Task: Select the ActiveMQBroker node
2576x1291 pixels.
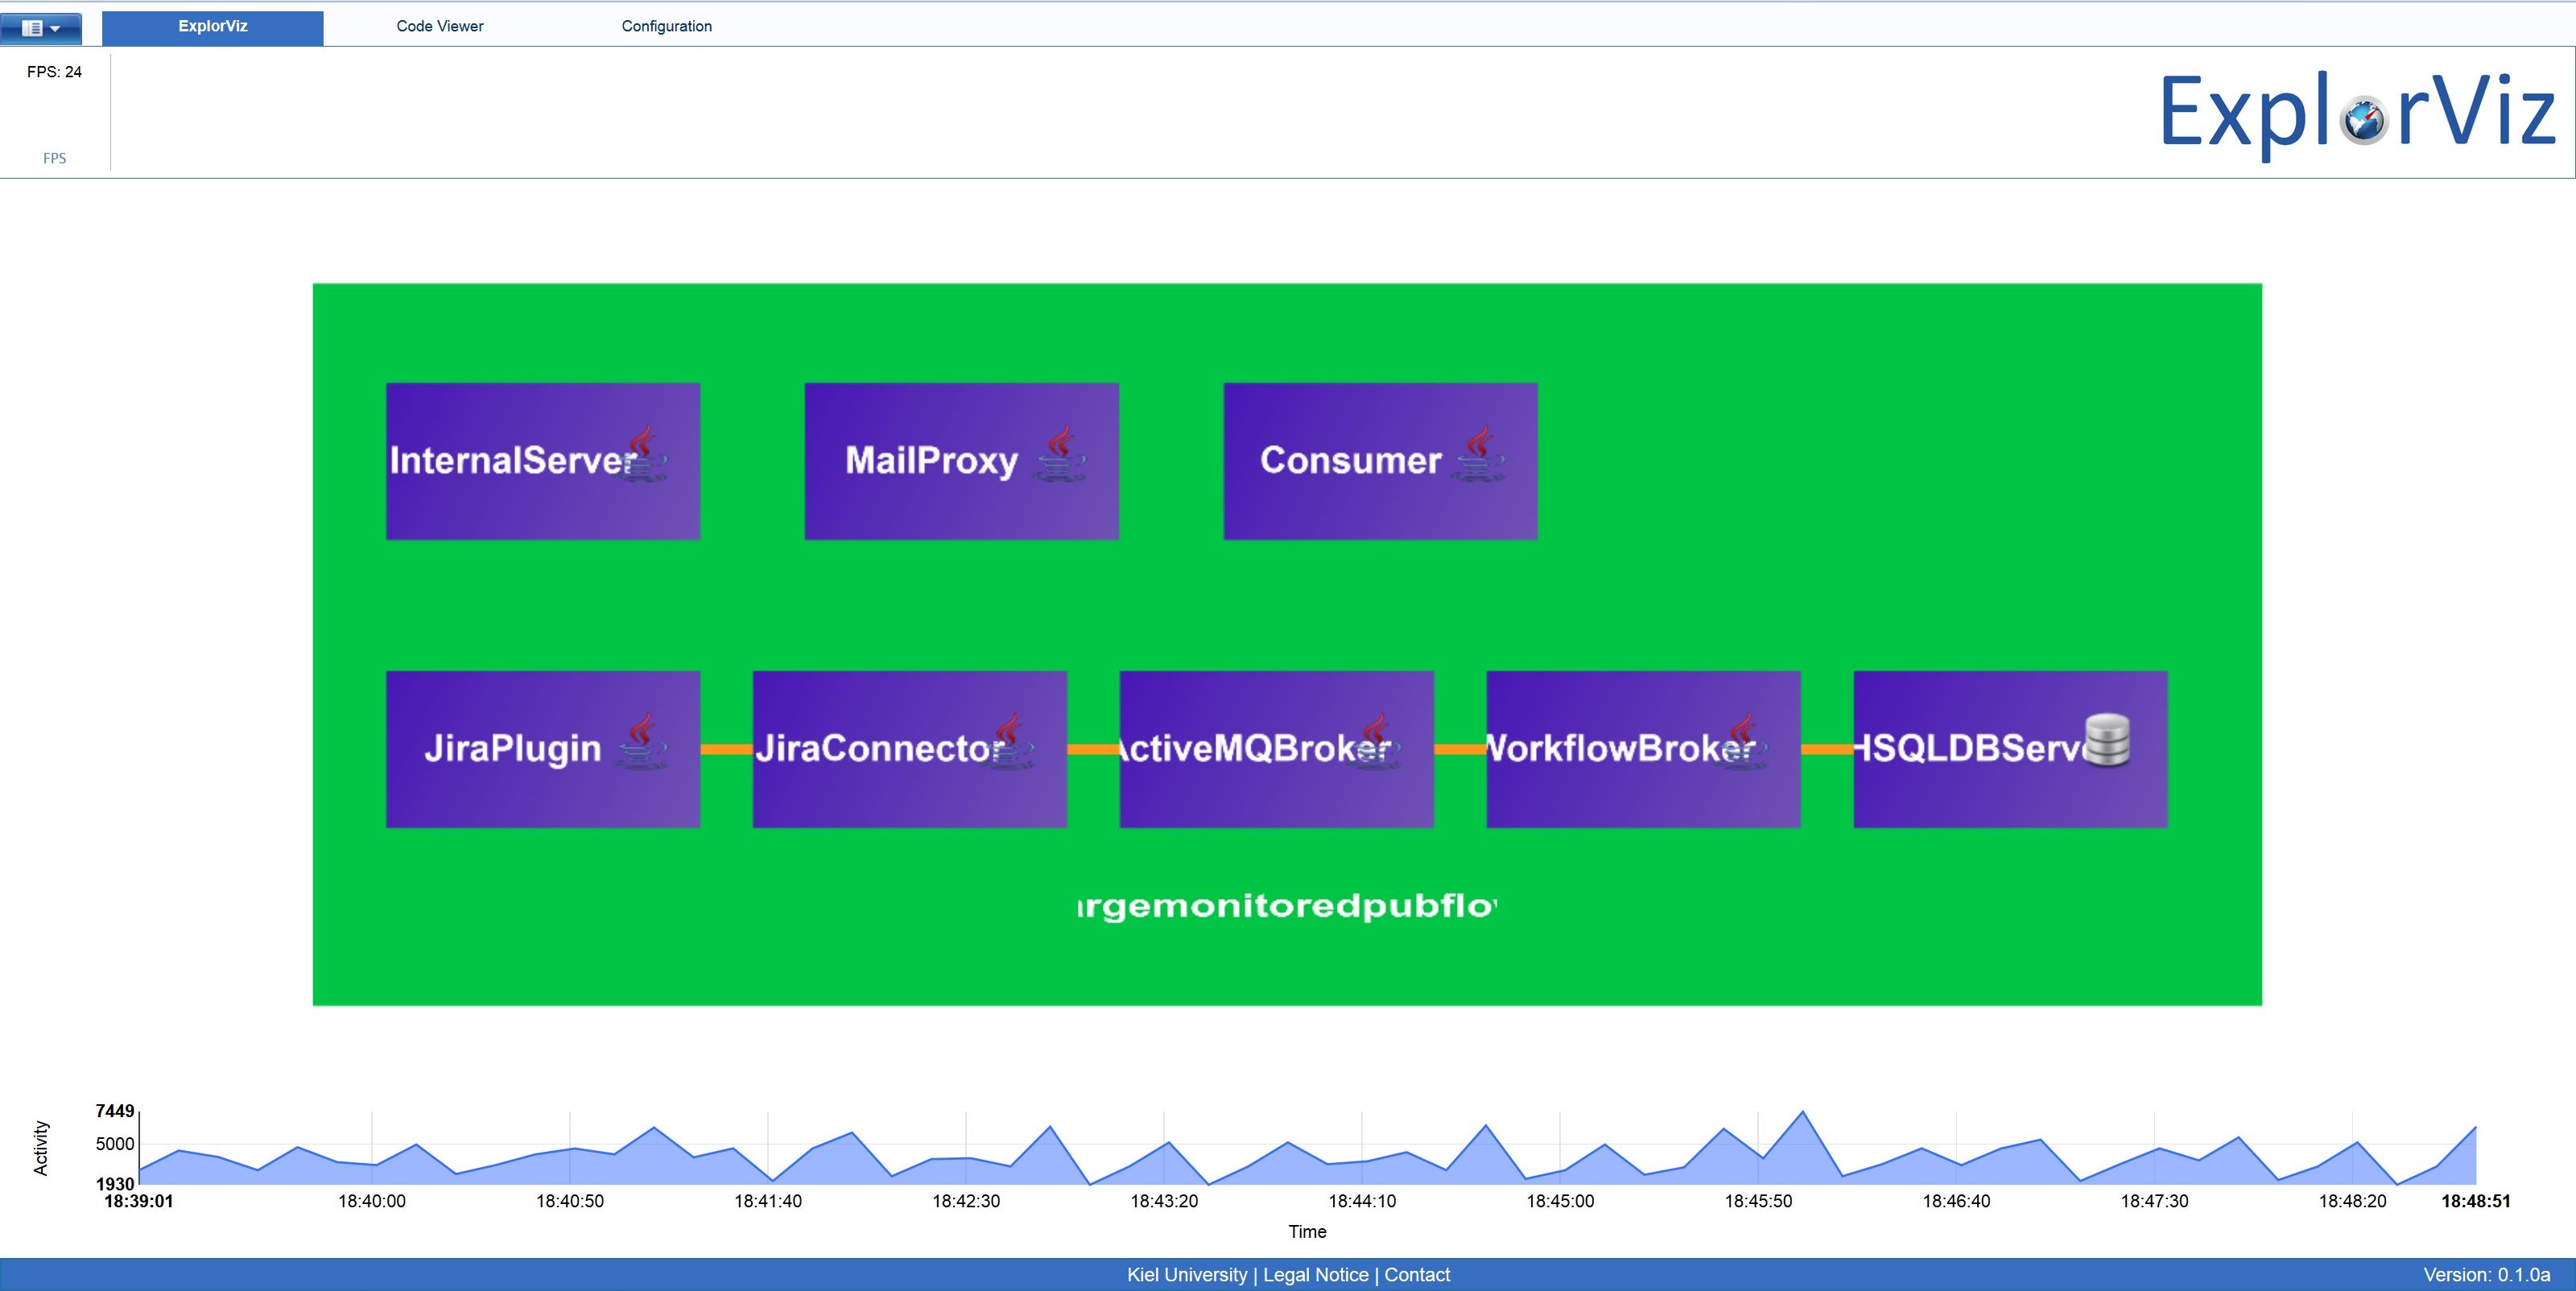Action: 1277,749
